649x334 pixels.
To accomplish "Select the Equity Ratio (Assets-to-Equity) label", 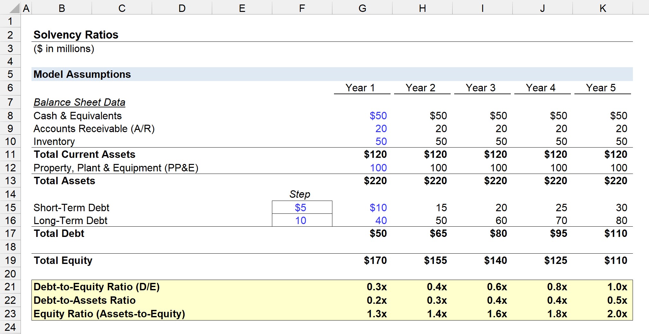I will pos(109,314).
